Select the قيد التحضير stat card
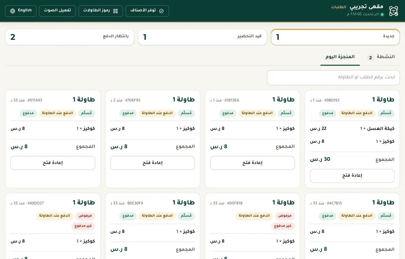Screen dimensions: 405x259 coord(202,37)
